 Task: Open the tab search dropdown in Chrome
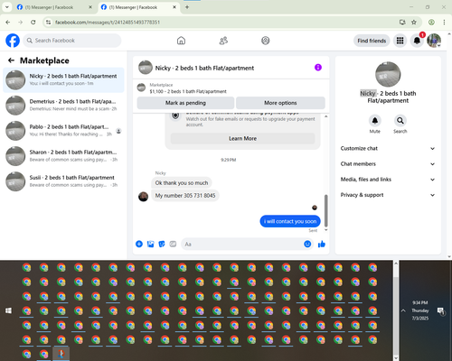(x=7, y=7)
